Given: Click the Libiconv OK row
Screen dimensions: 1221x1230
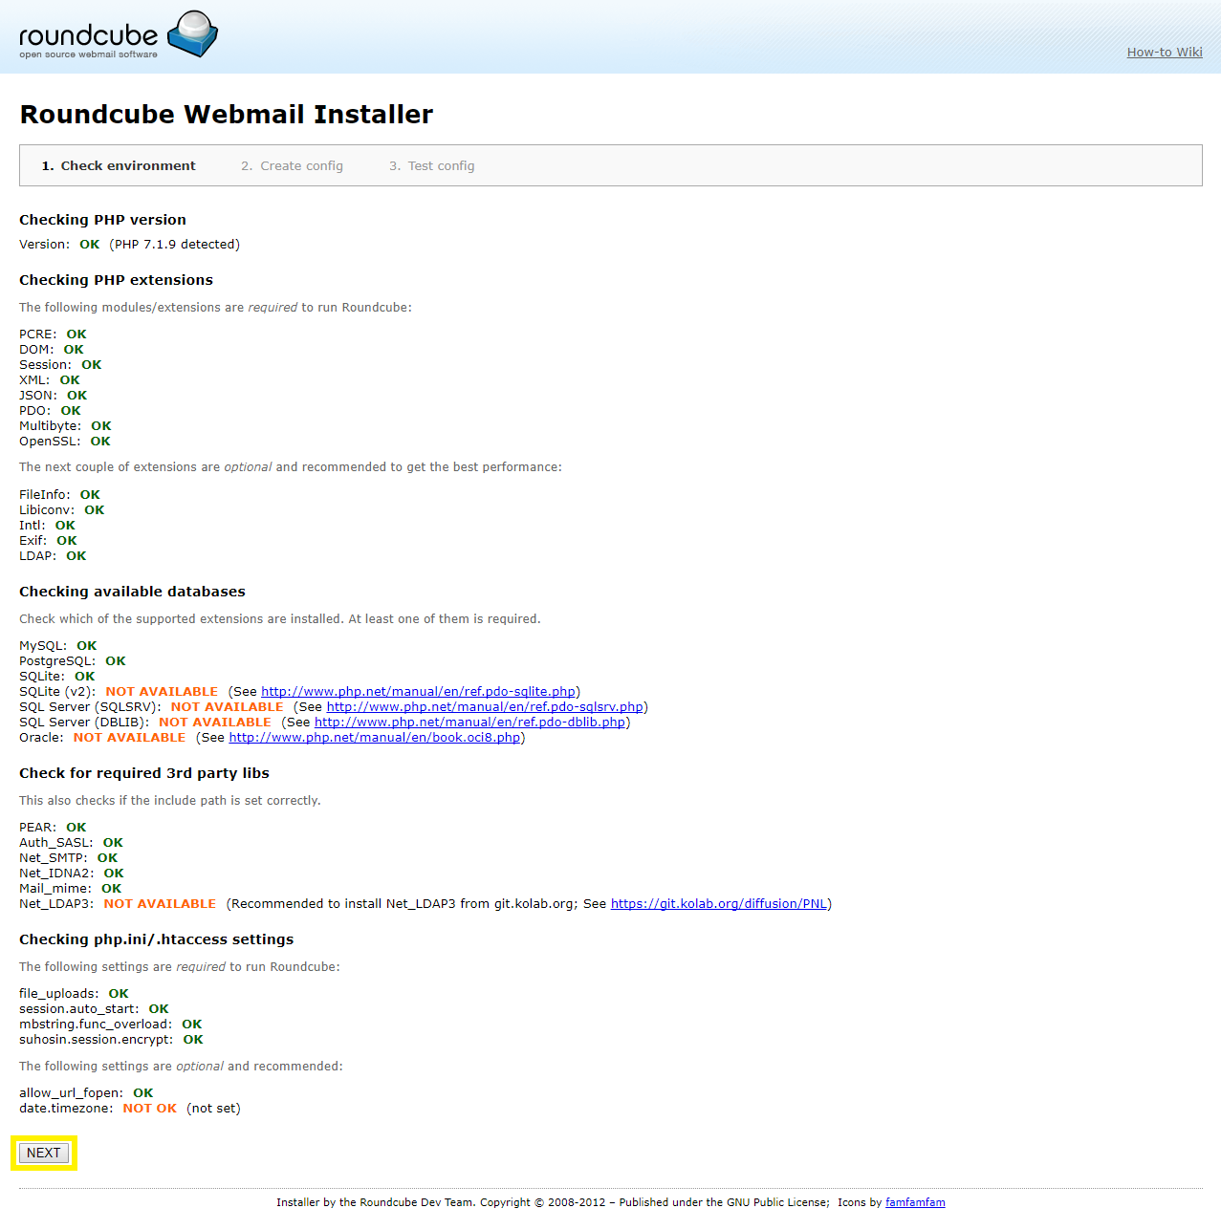Looking at the screenshot, I should click(62, 510).
